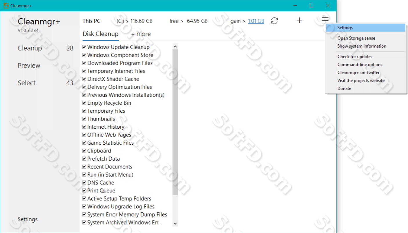408x233 pixels.
Task: Disable DirectX Shader Cache cleanup
Action: pyautogui.click(x=84, y=79)
